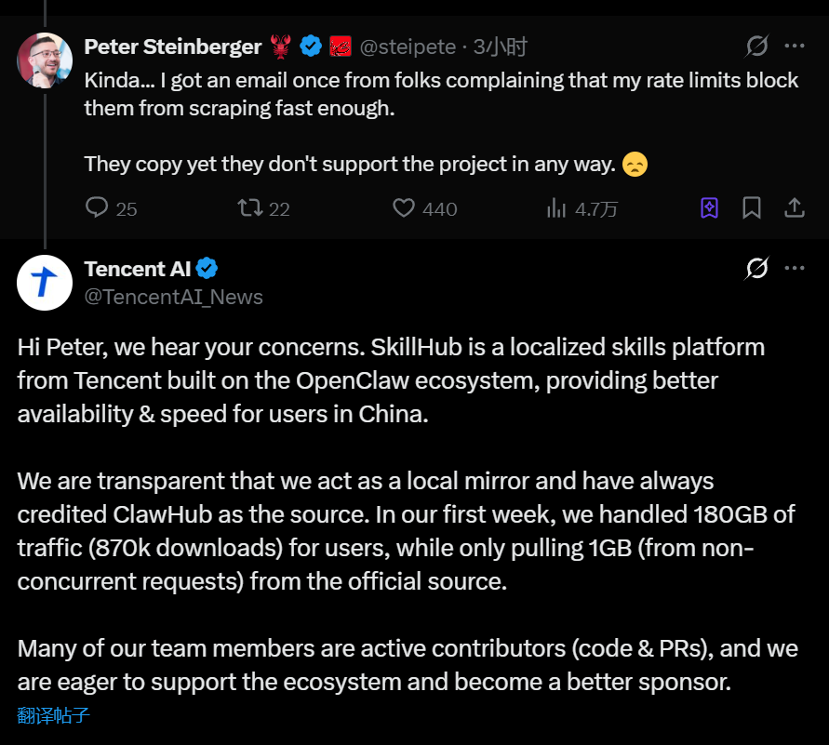Retweet Peter Steinberger's post
Image resolution: width=829 pixels, height=745 pixels.
[250, 207]
